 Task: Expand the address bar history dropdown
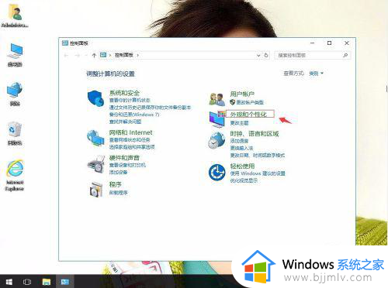[258, 55]
